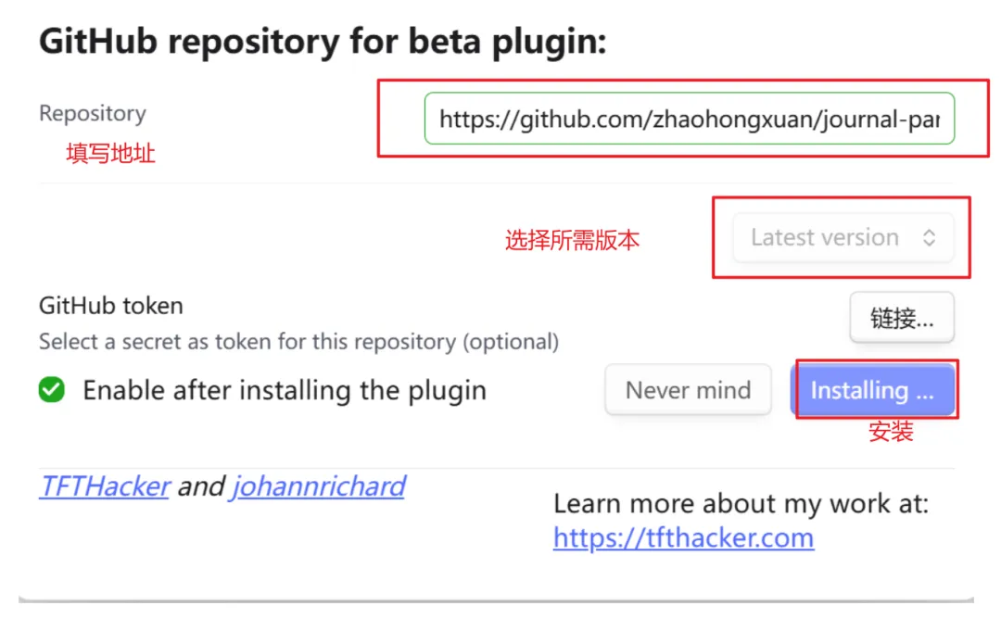Click the blue Installing ... button

(x=873, y=389)
